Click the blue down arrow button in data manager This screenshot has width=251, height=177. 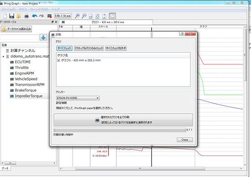pyautogui.click(x=43, y=37)
